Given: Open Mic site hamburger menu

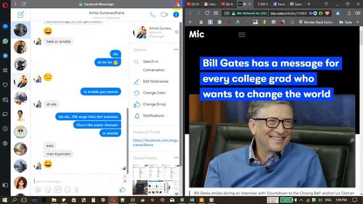Looking at the screenshot, I should [242, 35].
